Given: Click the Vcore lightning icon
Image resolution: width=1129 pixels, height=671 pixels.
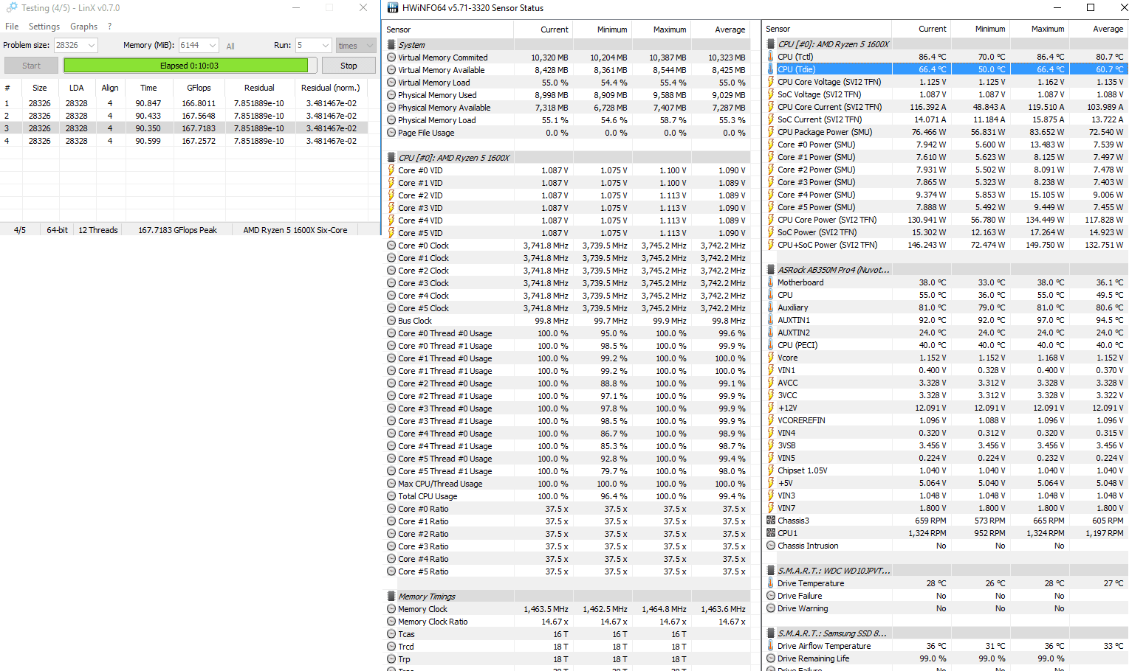Looking at the screenshot, I should coord(771,358).
